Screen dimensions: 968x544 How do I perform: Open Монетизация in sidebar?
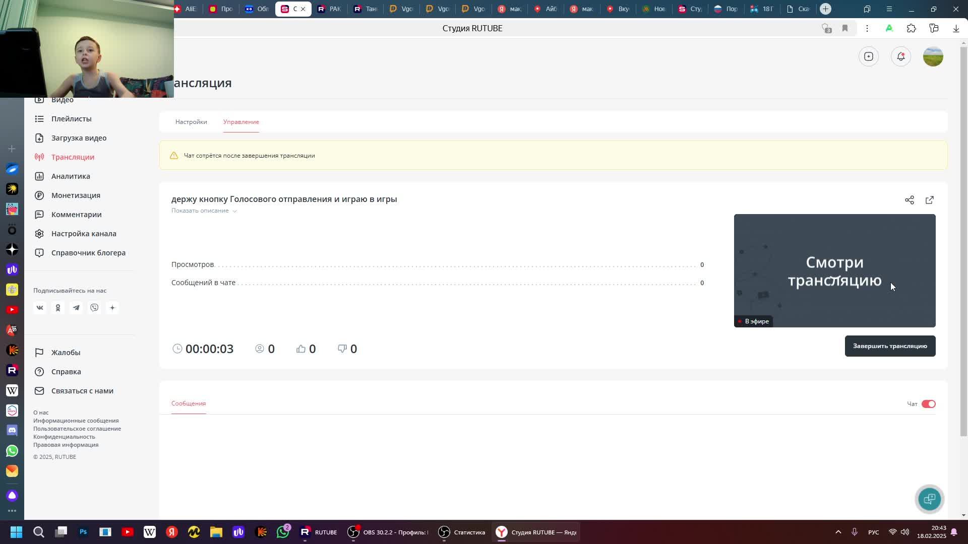point(76,195)
